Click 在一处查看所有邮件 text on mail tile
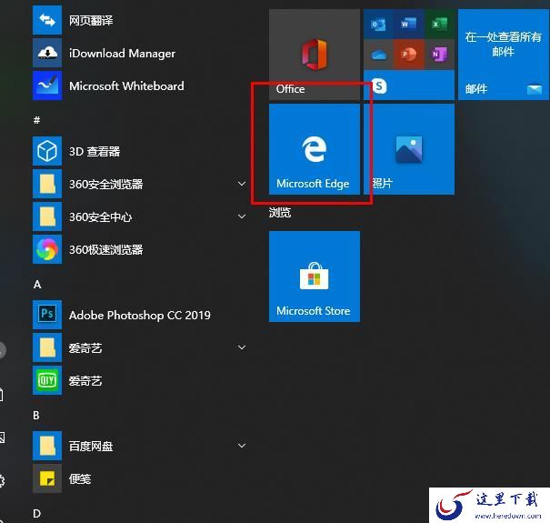 point(504,45)
